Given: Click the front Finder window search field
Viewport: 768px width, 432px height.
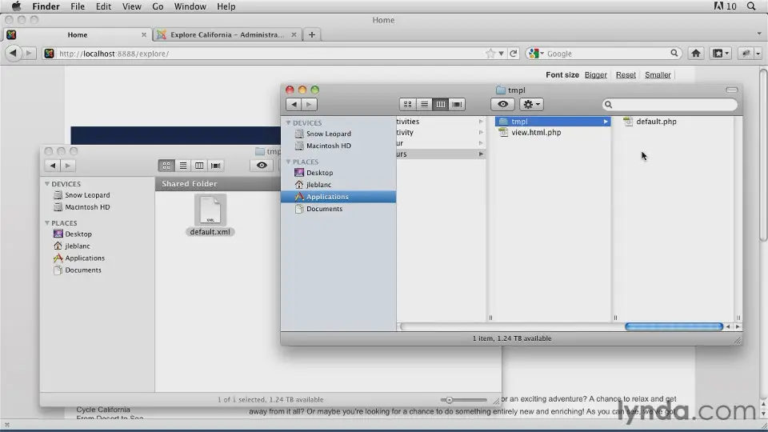Looking at the screenshot, I should coord(670,104).
